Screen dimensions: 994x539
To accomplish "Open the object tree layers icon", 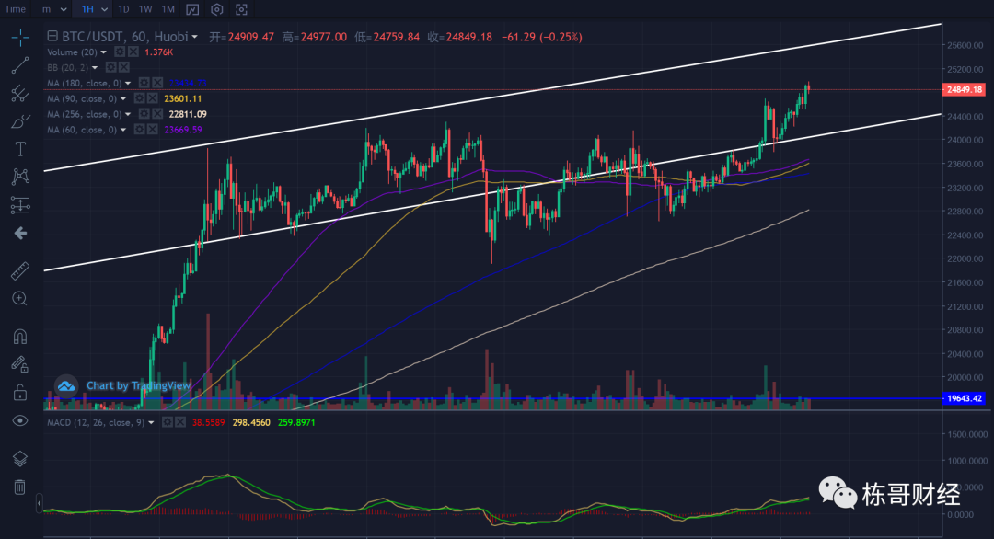I will (x=19, y=458).
